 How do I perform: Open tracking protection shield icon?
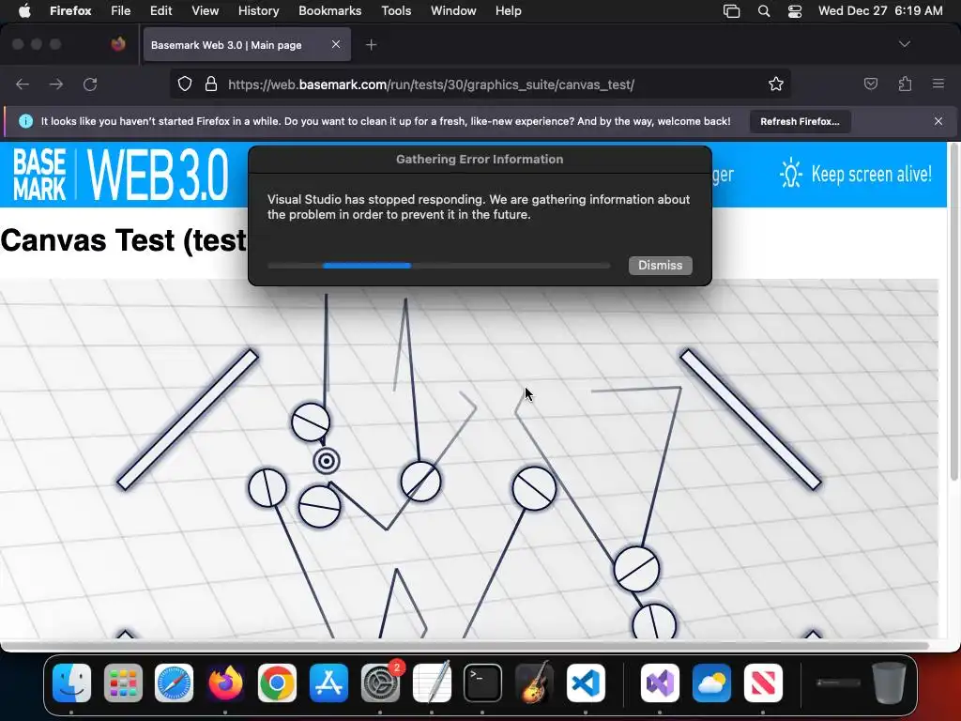tap(185, 84)
